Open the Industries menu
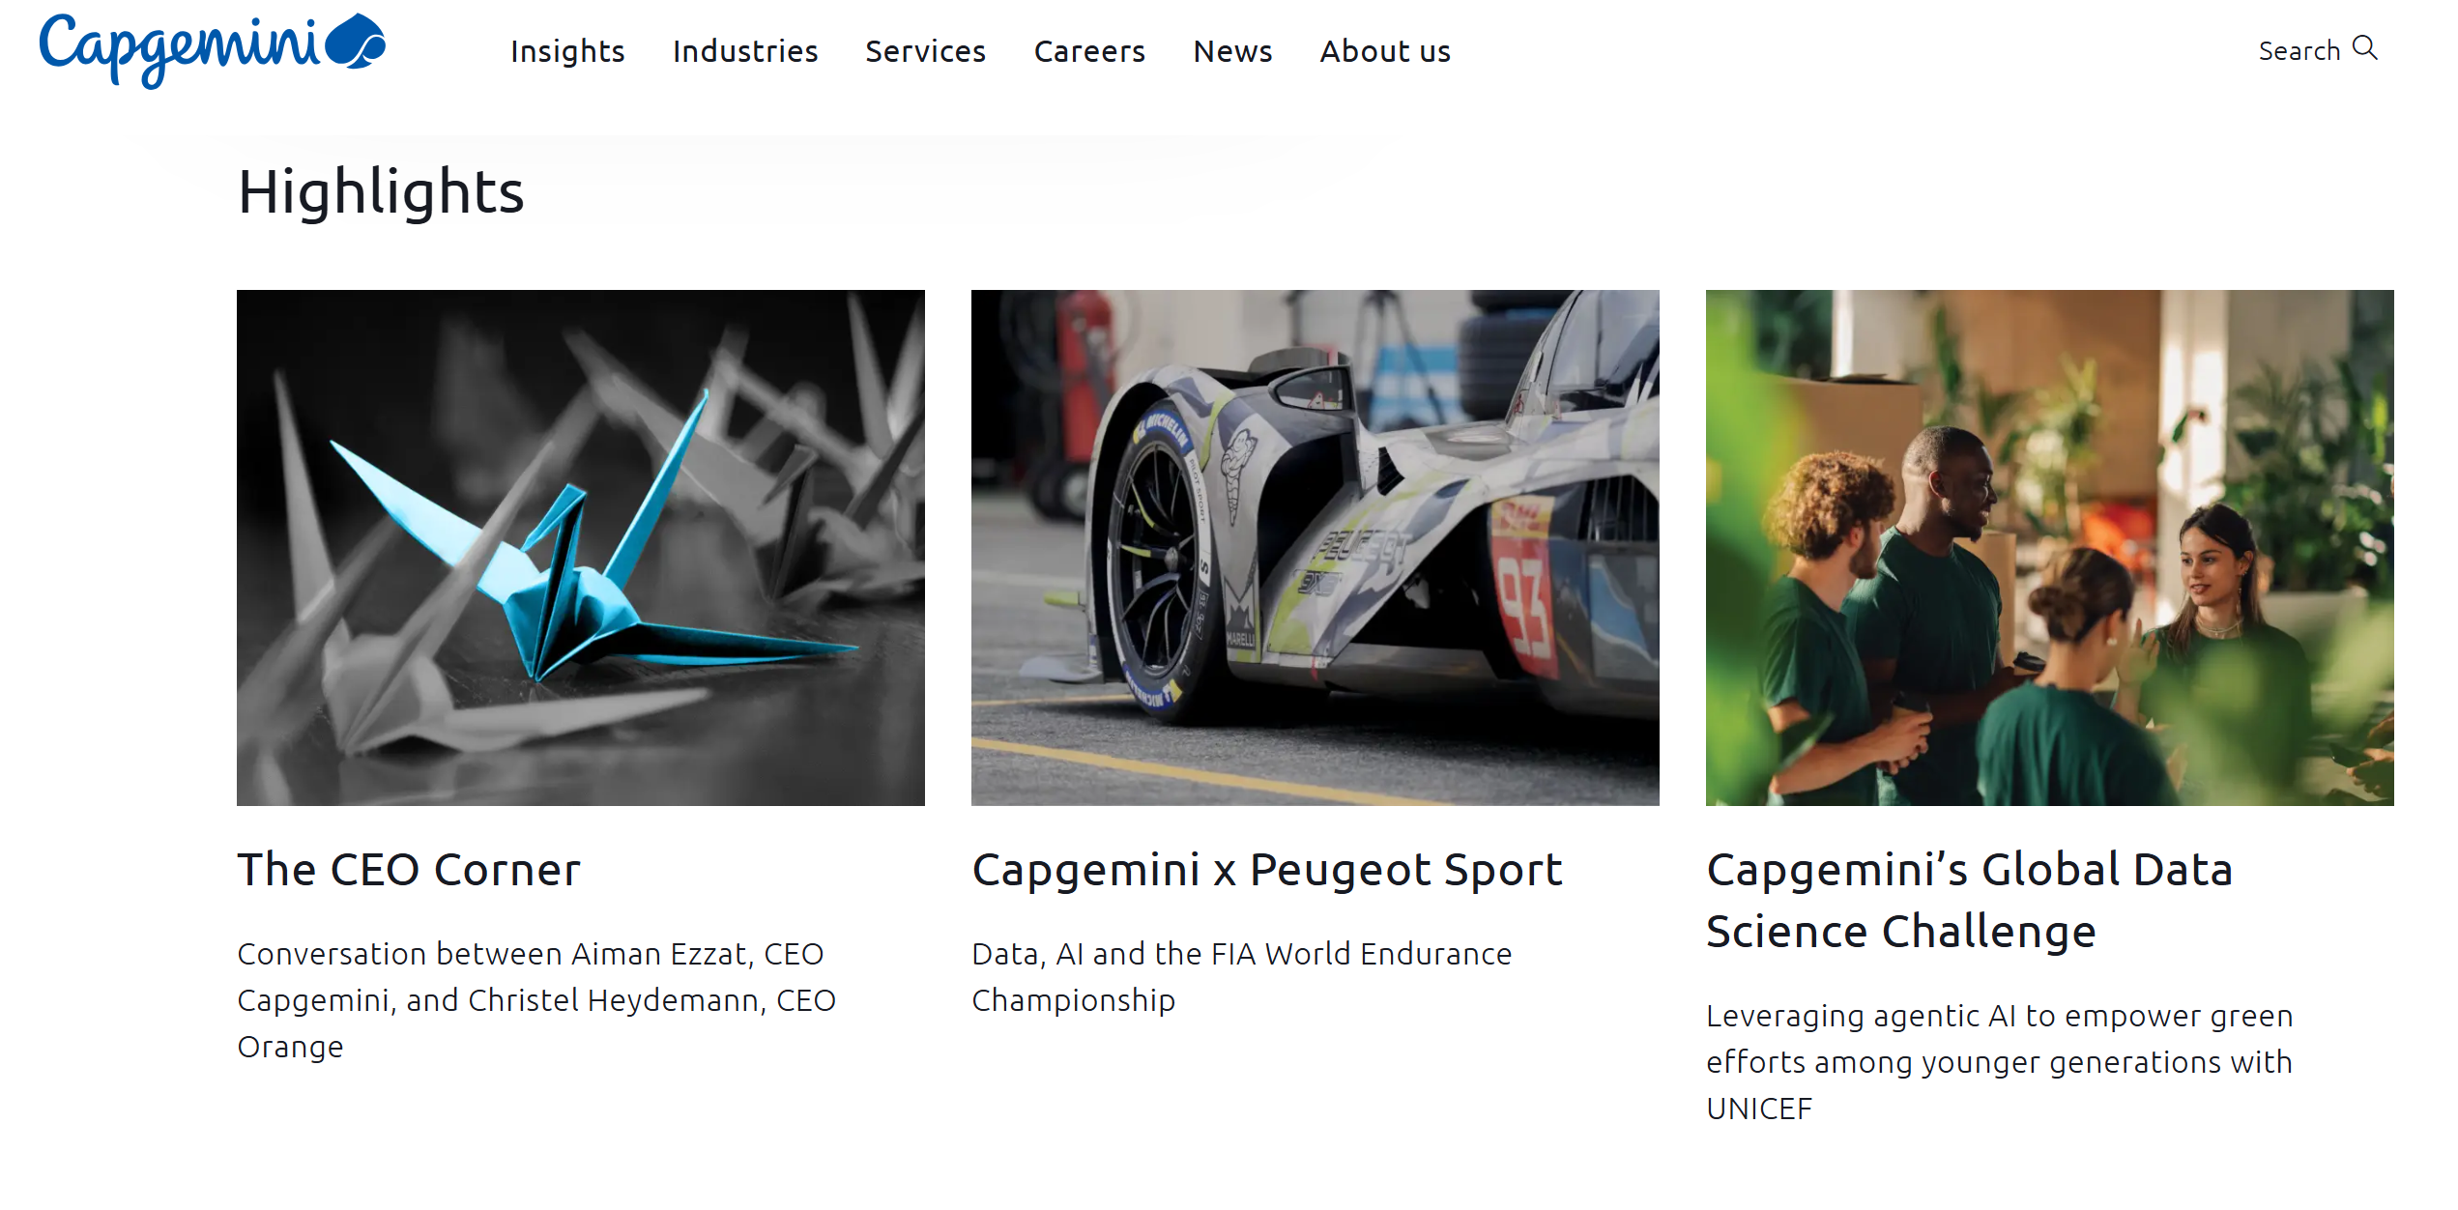Viewport: 2458px width, 1210px height. pyautogui.click(x=745, y=51)
